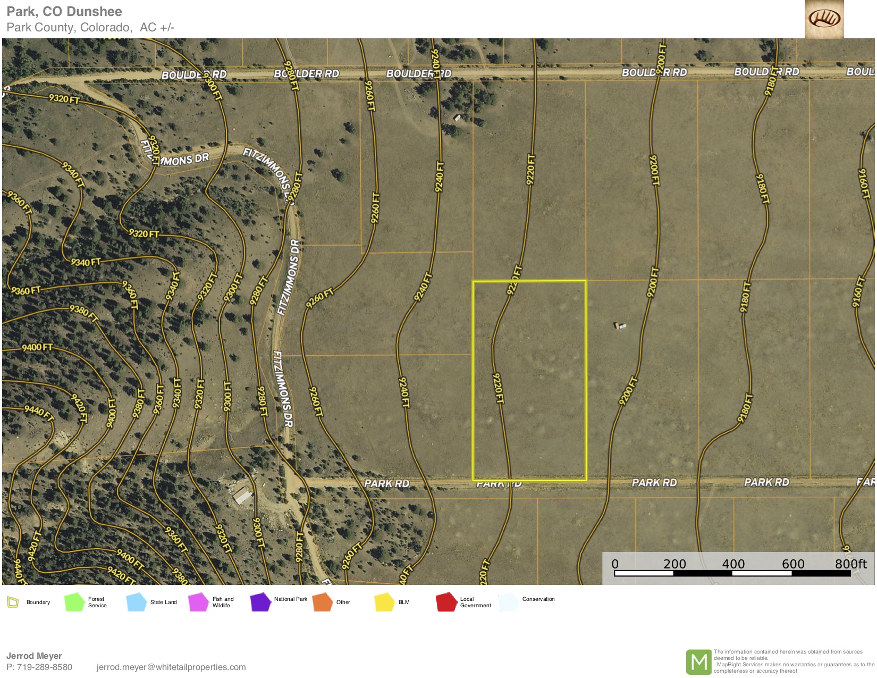Click the Boundary legend outline icon
Viewport: 877px width, 678px height.
click(13, 602)
